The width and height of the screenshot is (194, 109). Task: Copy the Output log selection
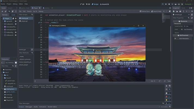[170, 86]
